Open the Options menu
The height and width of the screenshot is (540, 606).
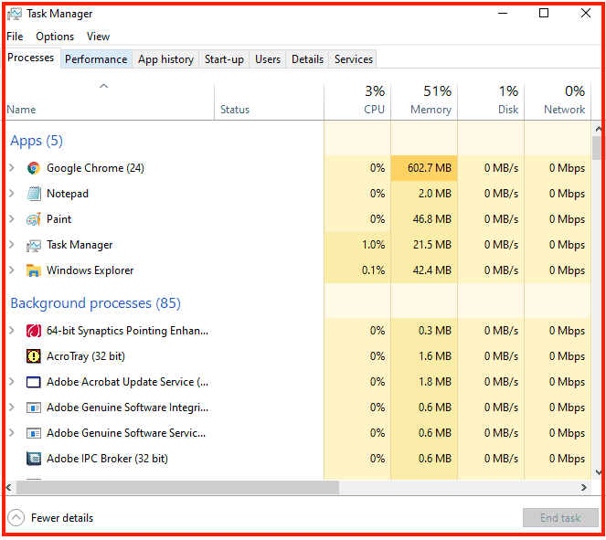pos(55,37)
